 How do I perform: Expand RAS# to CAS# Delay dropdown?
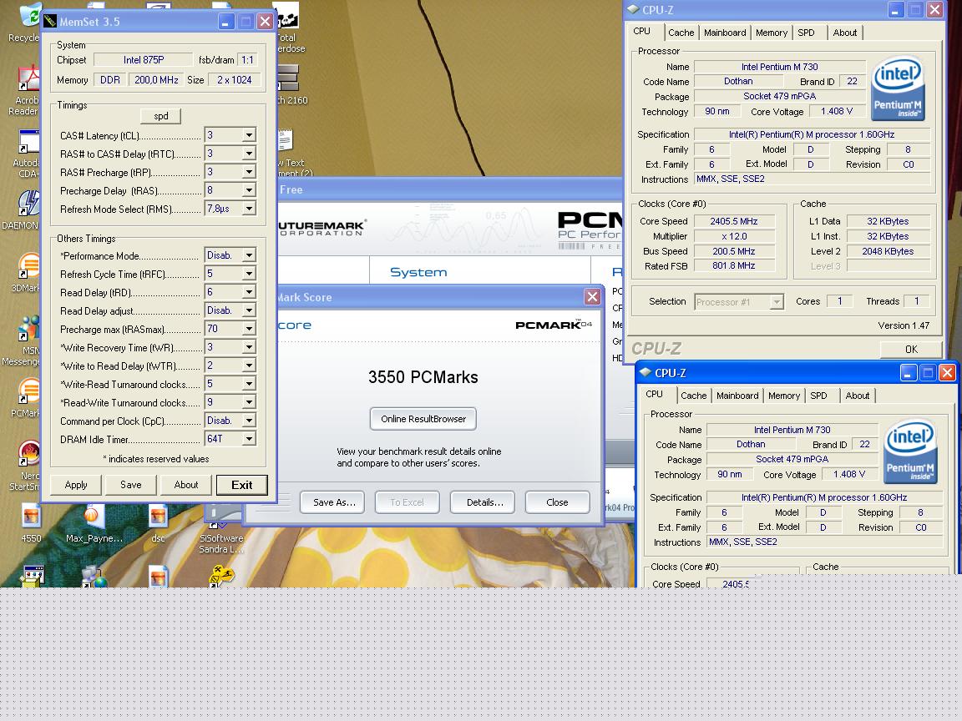(x=249, y=154)
